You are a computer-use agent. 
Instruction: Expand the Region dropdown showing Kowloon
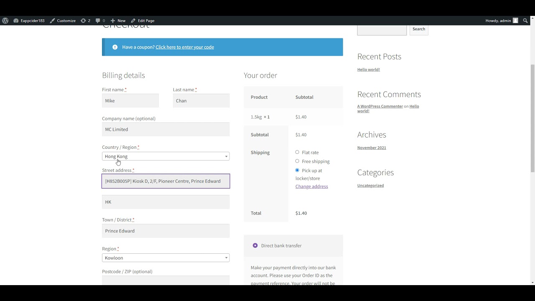click(166, 258)
